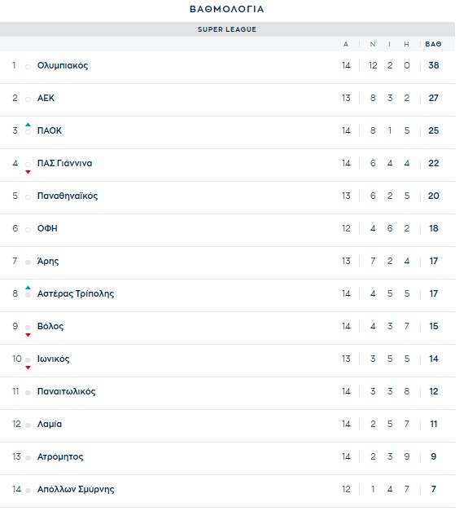
Task: Click the green up arrow beside Αστέρας Τρίπολης
Action: [x=28, y=288]
